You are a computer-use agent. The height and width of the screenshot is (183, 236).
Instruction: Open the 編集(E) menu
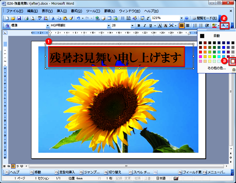(32, 11)
